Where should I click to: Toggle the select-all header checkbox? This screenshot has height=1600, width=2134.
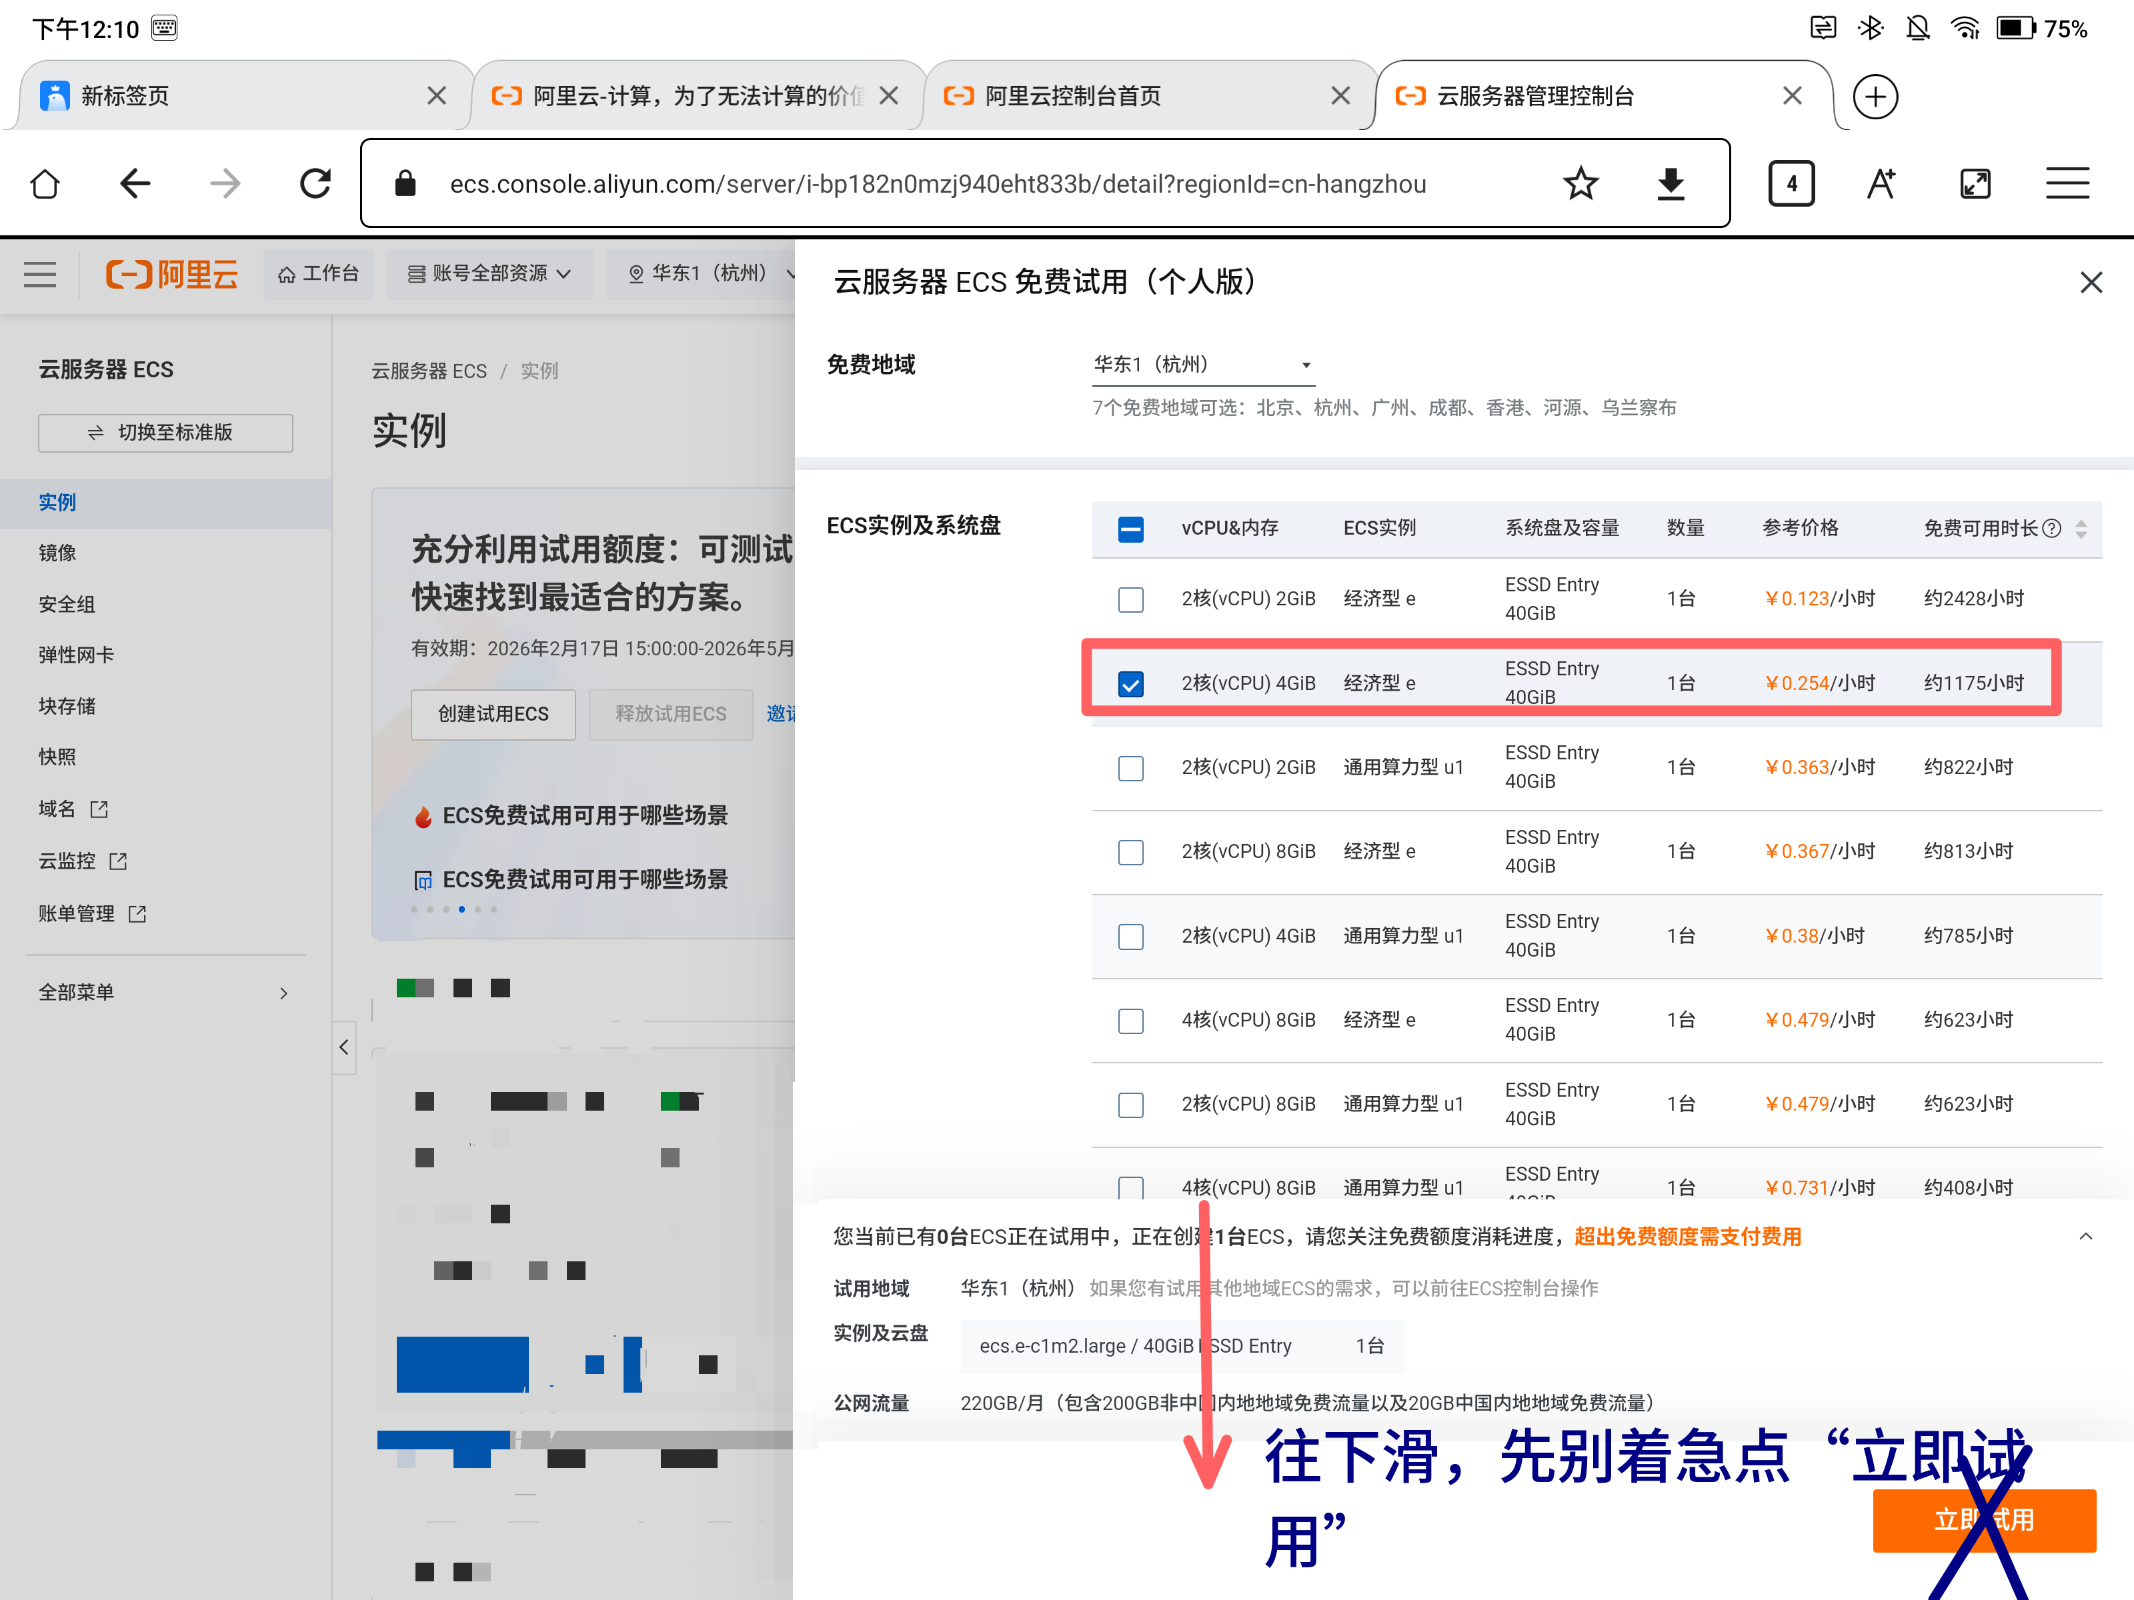(1130, 529)
